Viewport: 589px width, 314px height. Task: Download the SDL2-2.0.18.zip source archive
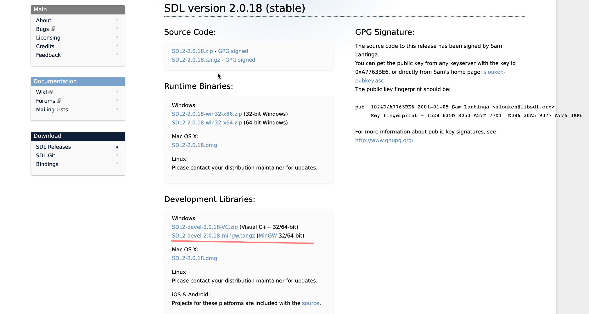click(193, 51)
